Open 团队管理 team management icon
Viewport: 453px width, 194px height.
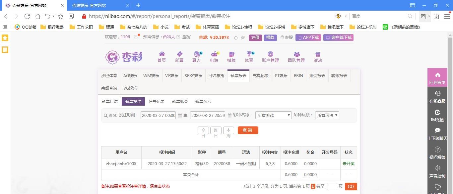(296, 54)
